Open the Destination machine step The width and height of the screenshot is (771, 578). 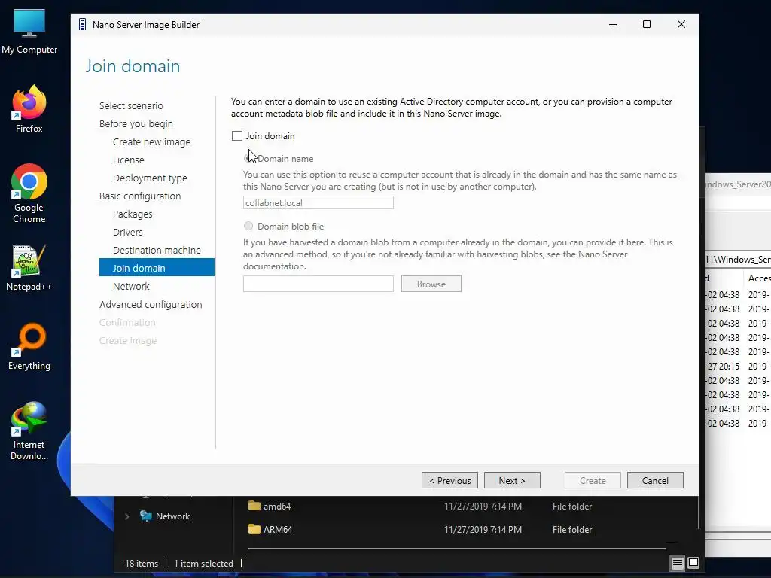157,250
